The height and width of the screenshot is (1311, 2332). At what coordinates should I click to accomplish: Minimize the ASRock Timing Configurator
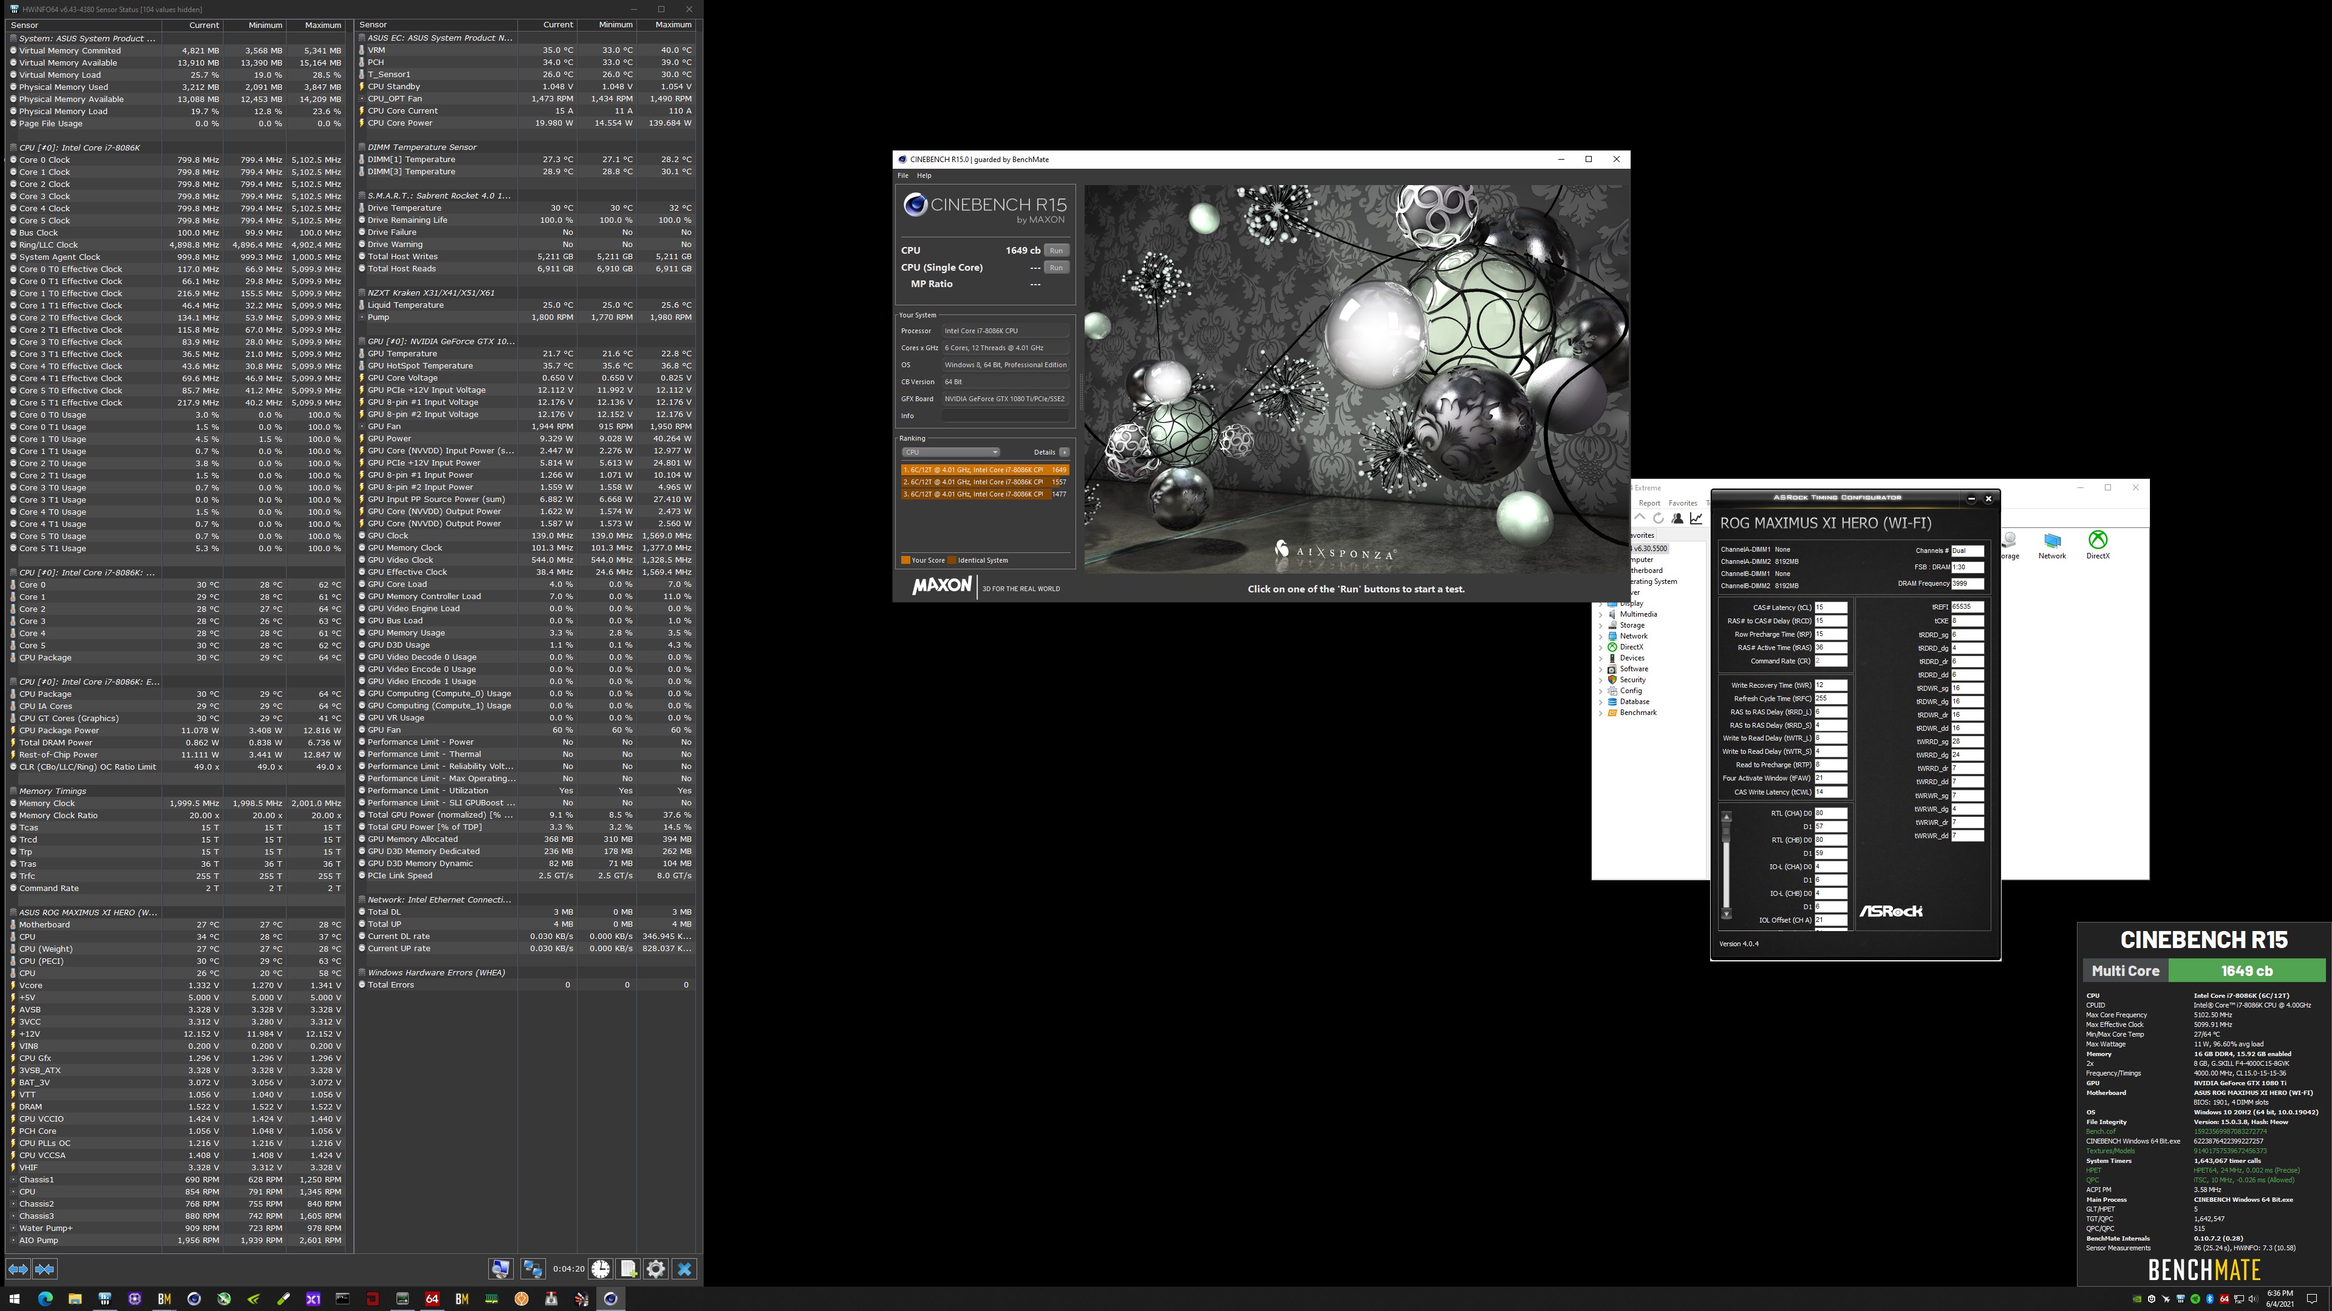pyautogui.click(x=1972, y=498)
